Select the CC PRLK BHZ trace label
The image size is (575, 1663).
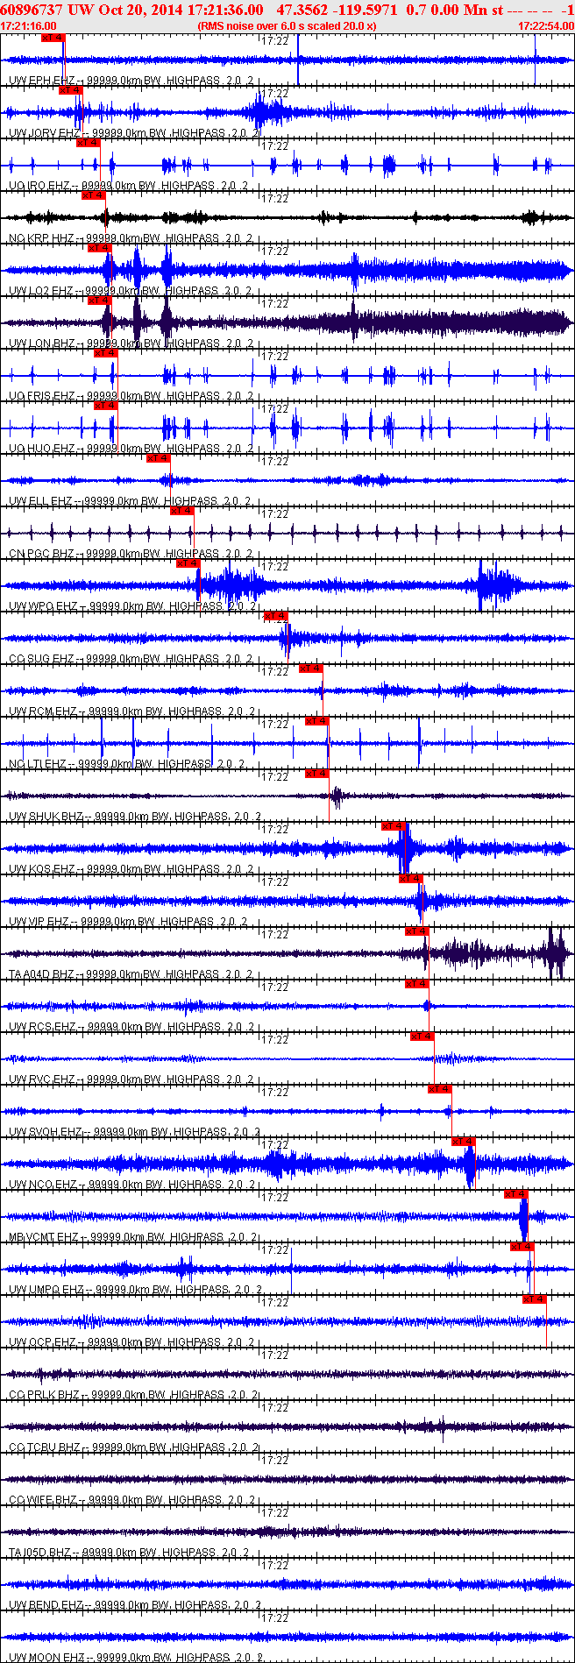click(134, 1395)
